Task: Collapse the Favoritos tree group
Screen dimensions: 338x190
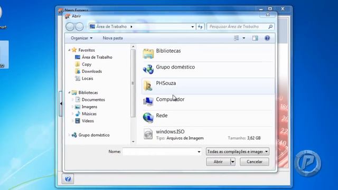Action: pyautogui.click(x=69, y=50)
